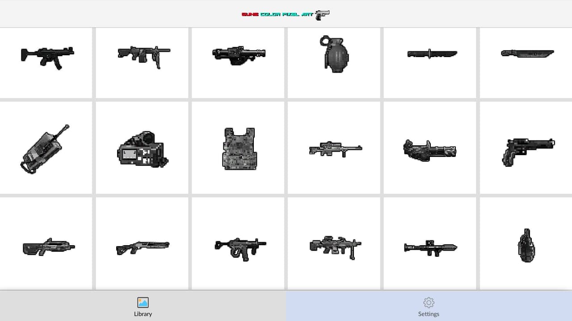Image resolution: width=572 pixels, height=321 pixels.
Task: Open the tactical vest pixel art
Action: [x=239, y=148]
